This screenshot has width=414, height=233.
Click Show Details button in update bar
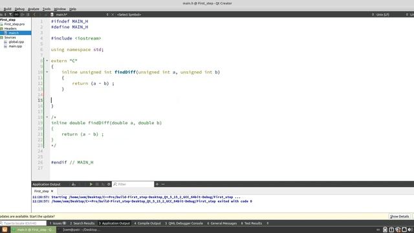(x=399, y=216)
